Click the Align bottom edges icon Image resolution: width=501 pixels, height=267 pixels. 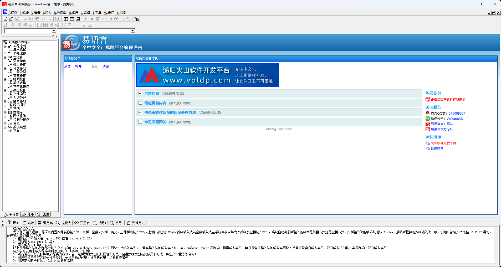pyautogui.click(x=31, y=25)
